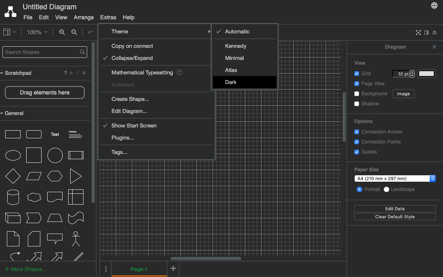
Task: Select the Triangle shape
Action: (x=75, y=176)
